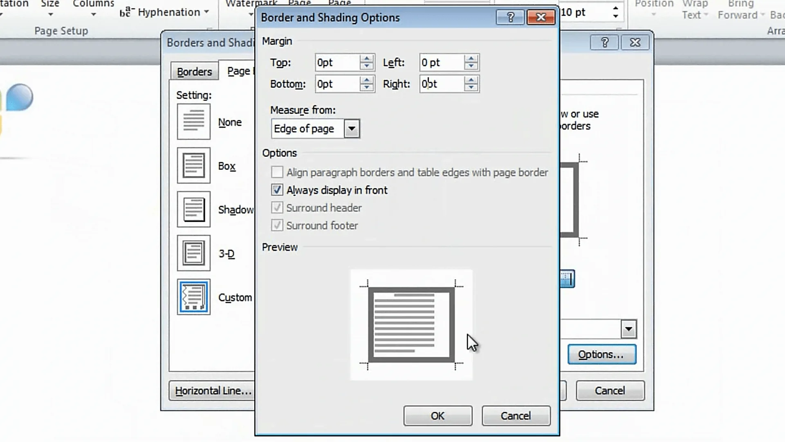The width and height of the screenshot is (785, 442).
Task: Open the Measure from dropdown
Action: click(x=352, y=129)
